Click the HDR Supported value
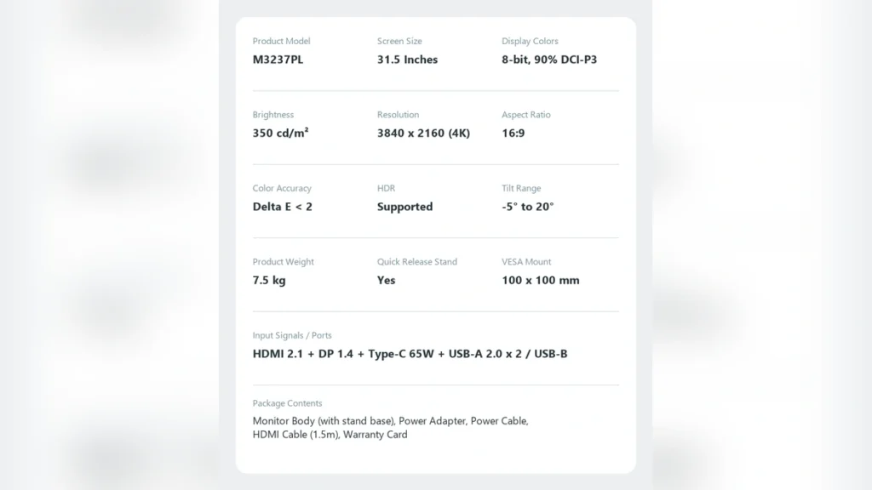 tap(404, 207)
